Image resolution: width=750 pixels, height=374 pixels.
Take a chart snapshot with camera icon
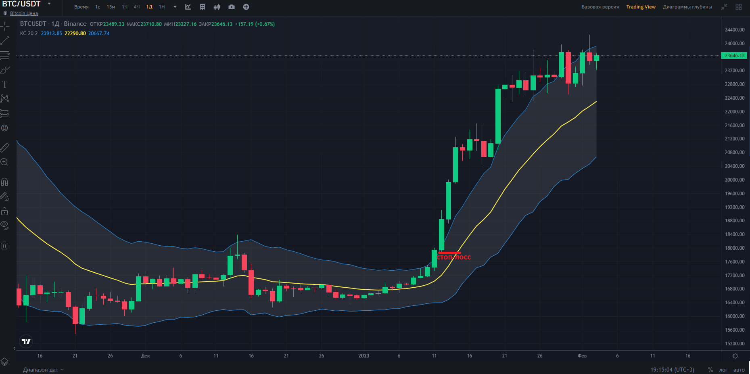232,7
